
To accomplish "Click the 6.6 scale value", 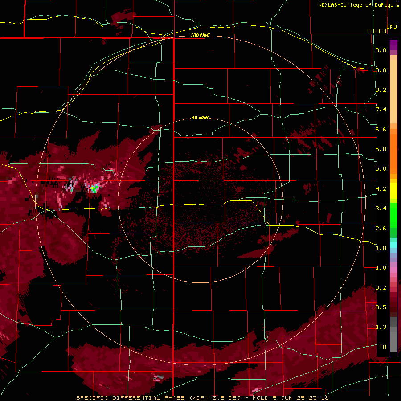I will coord(381,129).
